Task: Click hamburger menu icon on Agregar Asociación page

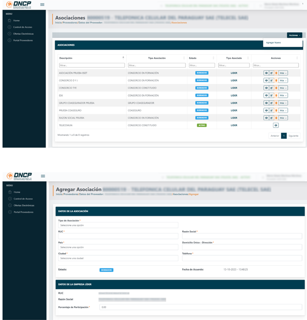Action: click(x=43, y=176)
